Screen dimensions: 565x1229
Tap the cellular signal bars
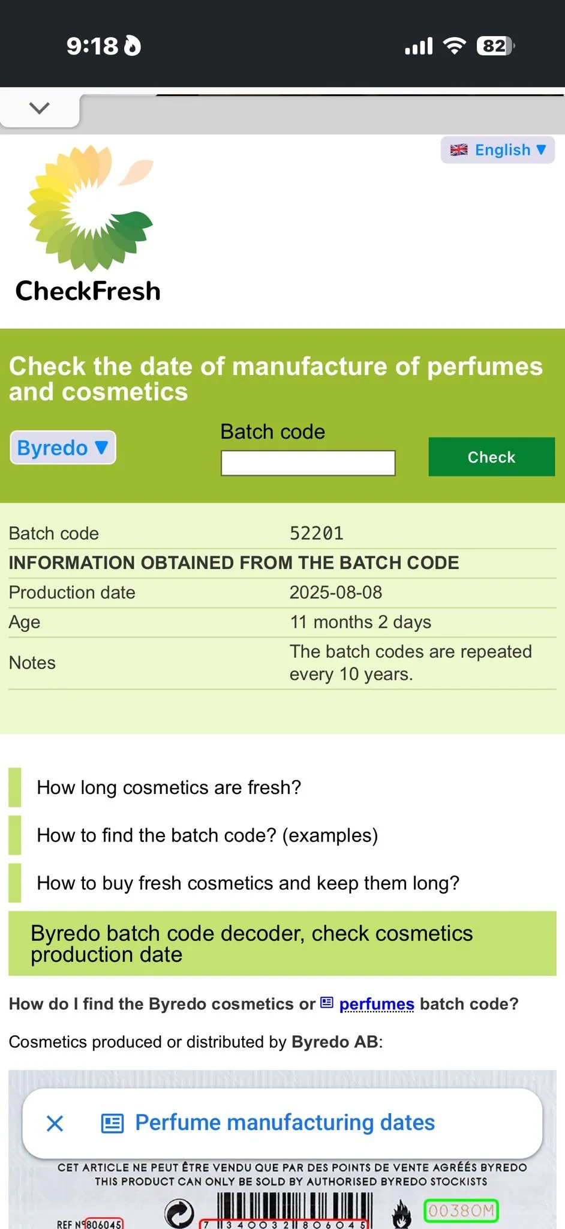point(419,46)
